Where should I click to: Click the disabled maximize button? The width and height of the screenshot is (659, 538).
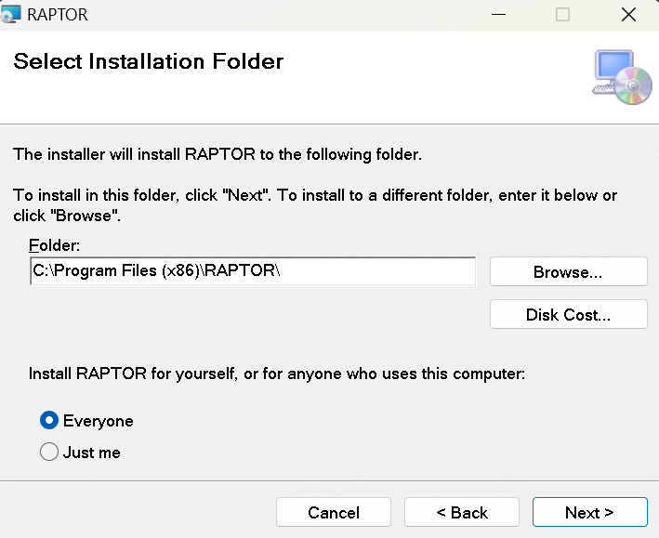click(562, 15)
